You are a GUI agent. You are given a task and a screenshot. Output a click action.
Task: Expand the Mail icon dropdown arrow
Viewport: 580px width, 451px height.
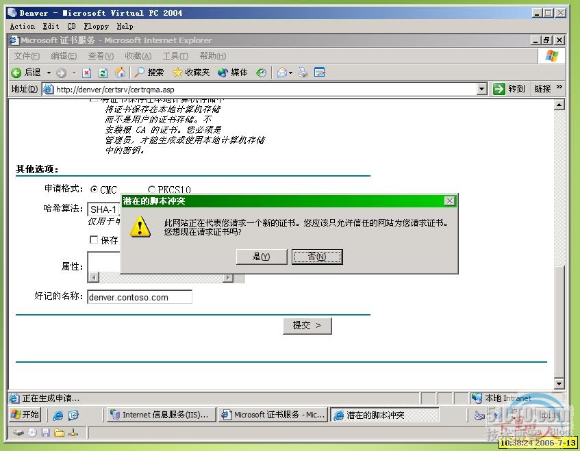click(291, 73)
